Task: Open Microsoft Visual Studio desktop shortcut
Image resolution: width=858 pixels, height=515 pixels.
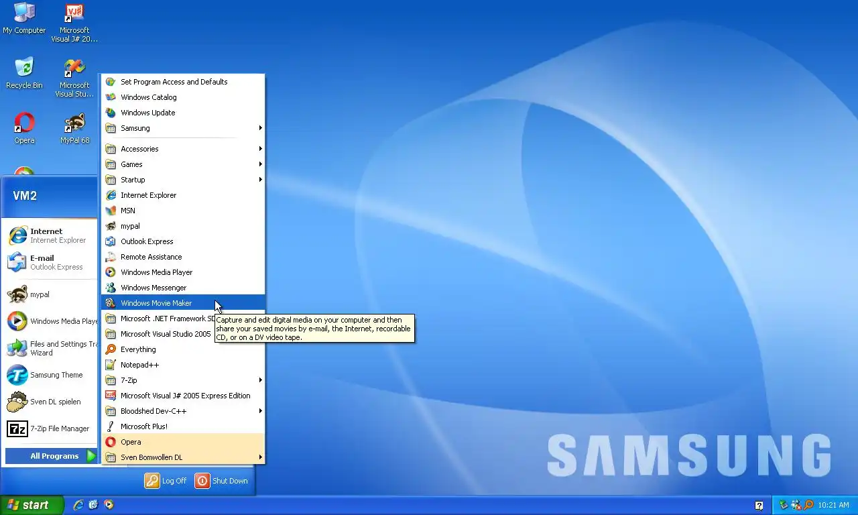Action: tap(74, 78)
